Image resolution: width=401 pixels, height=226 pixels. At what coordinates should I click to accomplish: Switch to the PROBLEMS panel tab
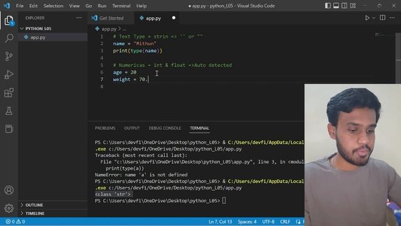[105, 128]
